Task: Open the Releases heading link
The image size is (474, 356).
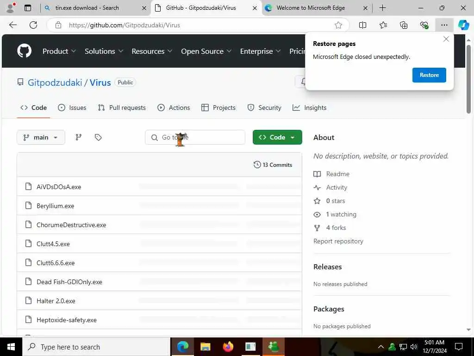Action: pyautogui.click(x=327, y=267)
